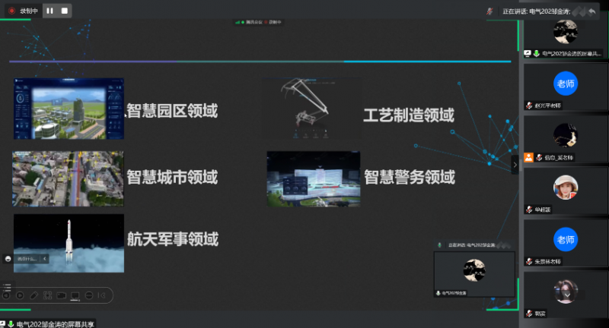The width and height of the screenshot is (609, 328).
Task: Select the 智慧园区领域 thumbnail image
Action: 69,109
